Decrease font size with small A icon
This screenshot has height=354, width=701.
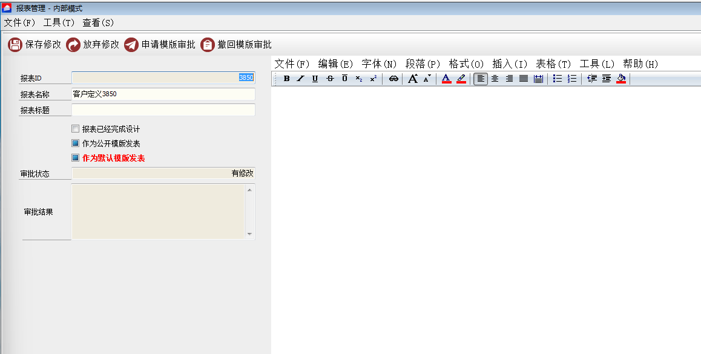click(427, 79)
